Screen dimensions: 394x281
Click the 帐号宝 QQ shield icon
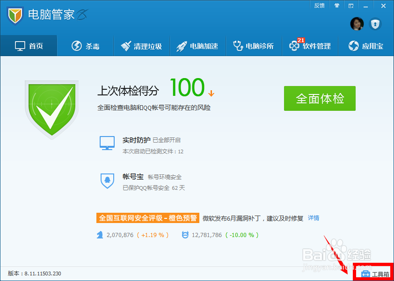[x=107, y=181]
